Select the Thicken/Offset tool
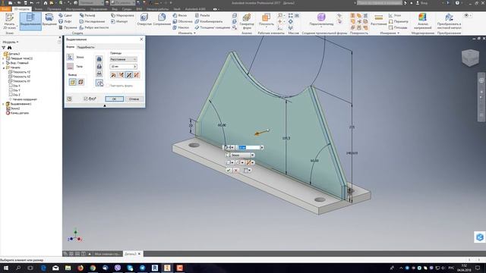 (213, 27)
